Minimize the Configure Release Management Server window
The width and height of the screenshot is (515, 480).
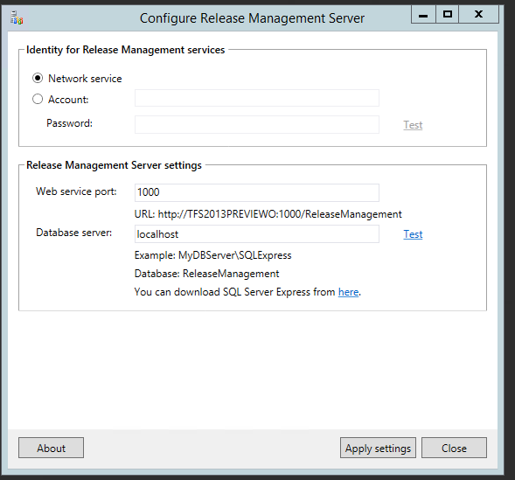tap(423, 15)
